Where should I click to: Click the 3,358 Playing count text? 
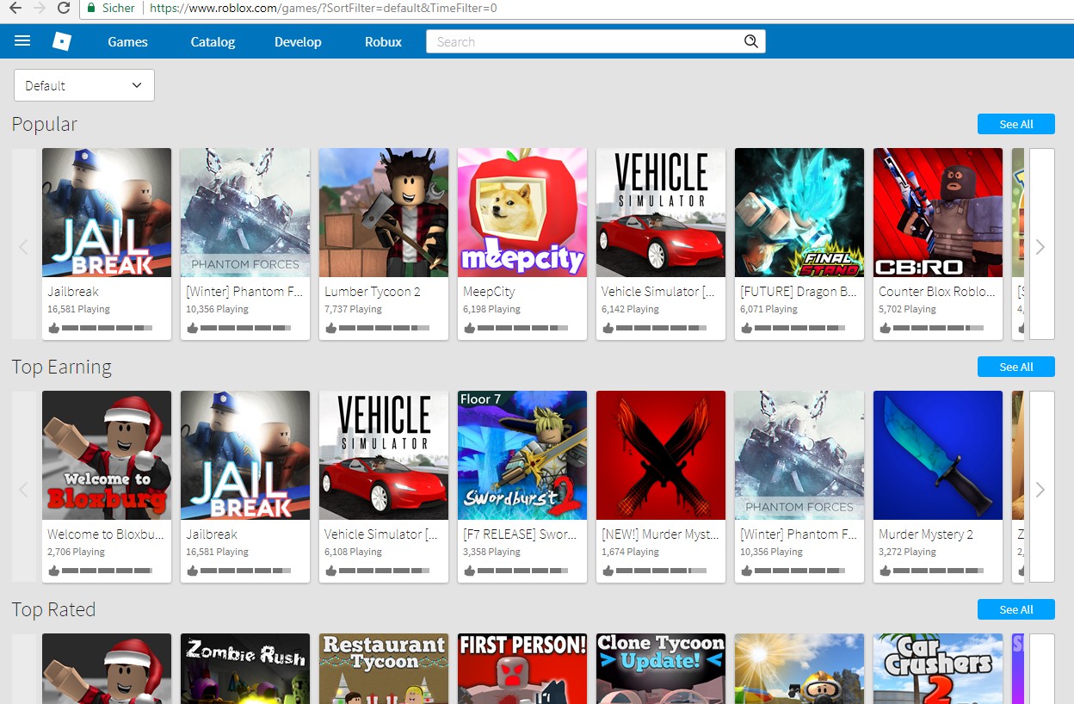click(x=491, y=552)
